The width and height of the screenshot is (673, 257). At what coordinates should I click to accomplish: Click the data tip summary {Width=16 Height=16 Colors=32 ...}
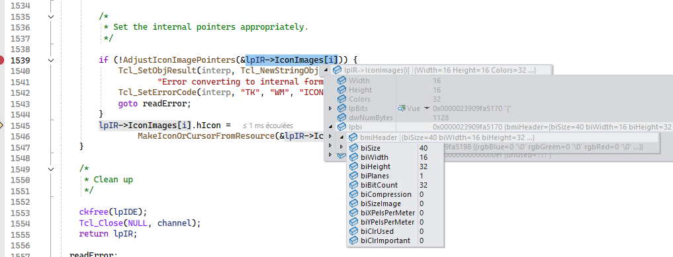(475, 70)
